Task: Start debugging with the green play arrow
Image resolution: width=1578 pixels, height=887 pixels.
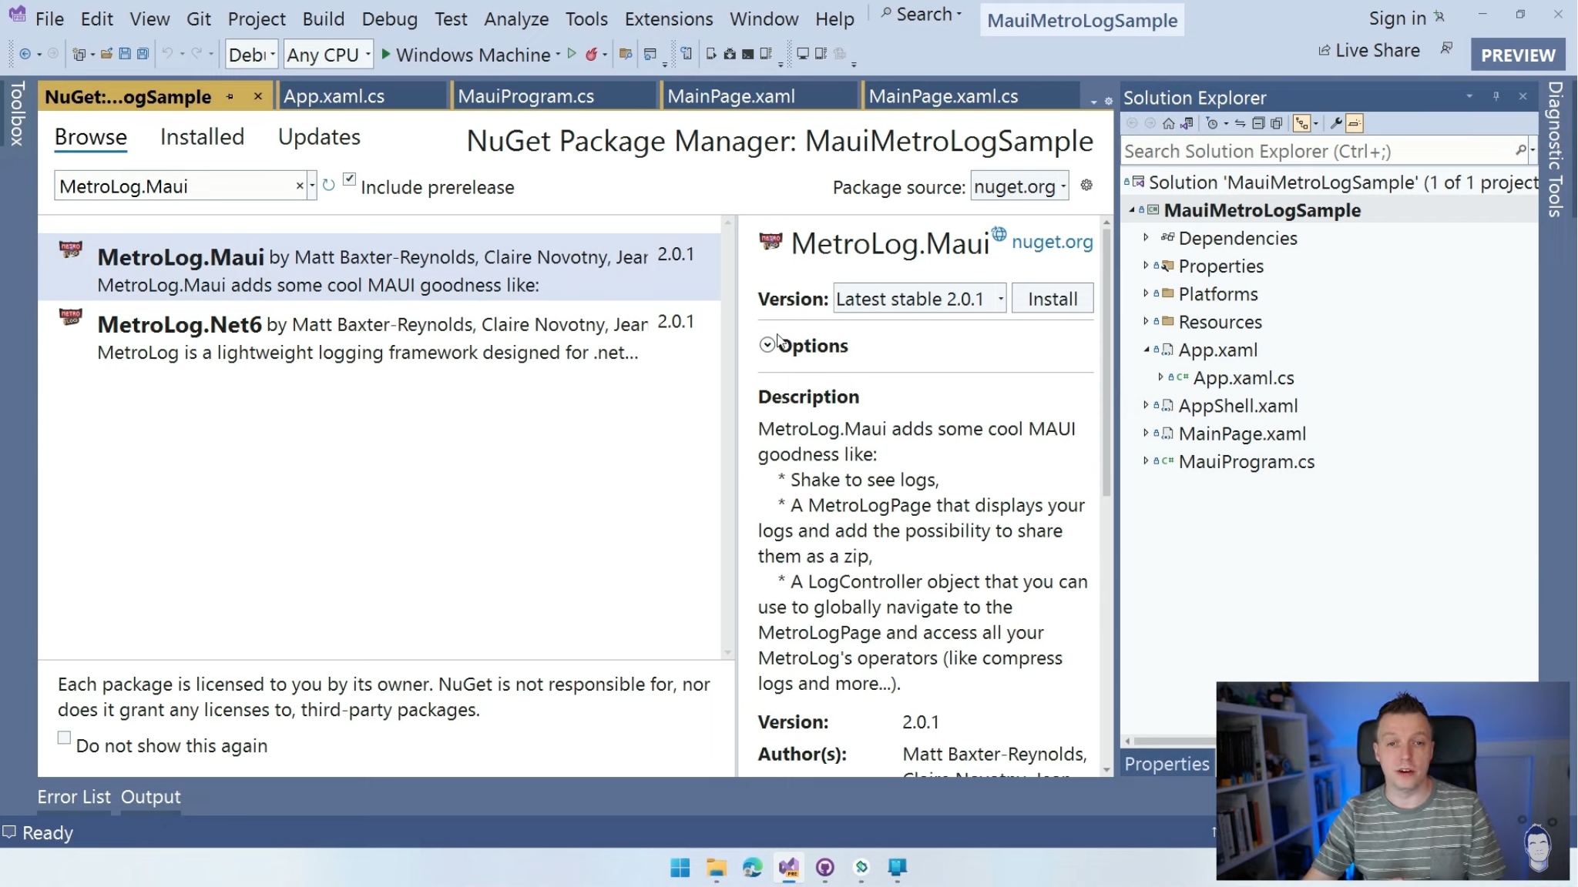Action: click(x=386, y=54)
